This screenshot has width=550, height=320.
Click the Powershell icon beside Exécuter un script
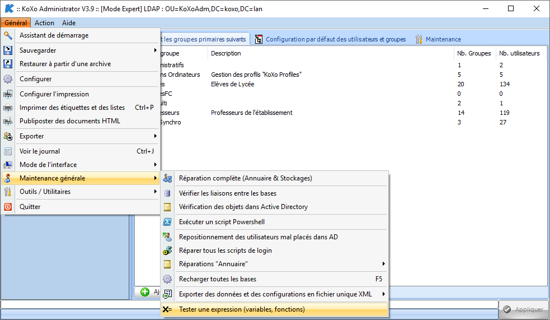tap(167, 222)
